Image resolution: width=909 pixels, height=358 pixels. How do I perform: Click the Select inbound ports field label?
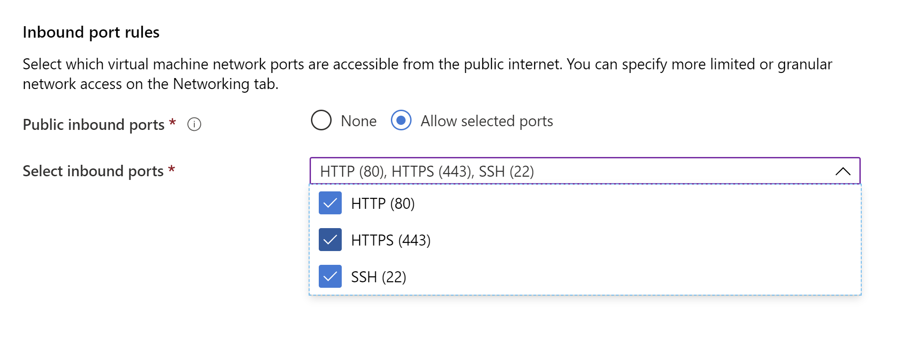pos(93,171)
